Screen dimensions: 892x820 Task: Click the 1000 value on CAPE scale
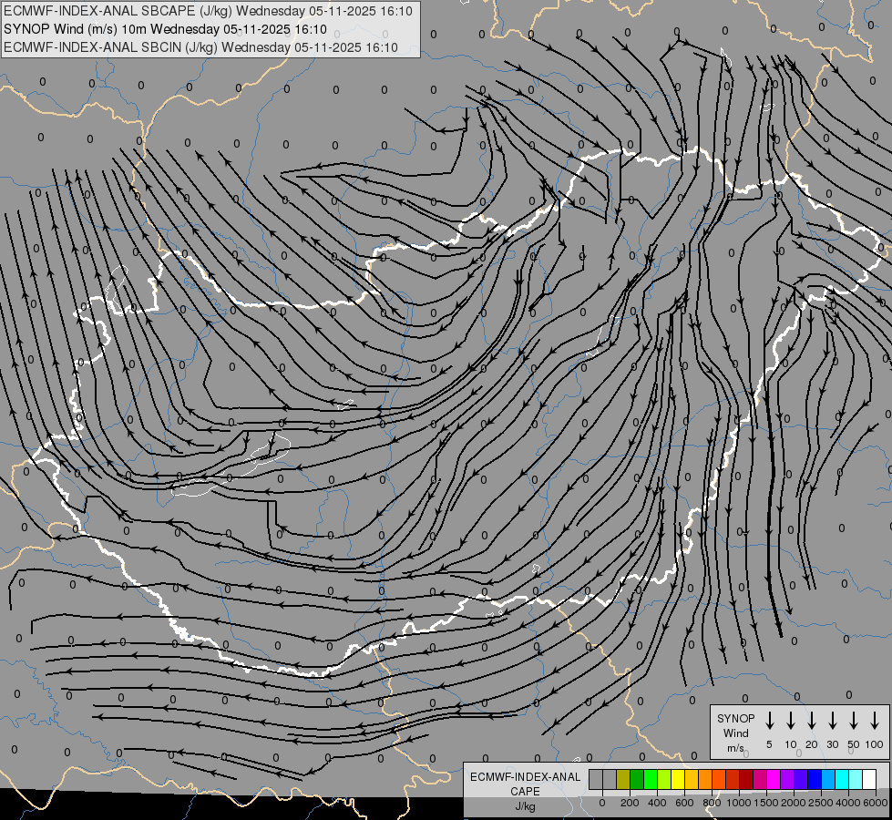[x=739, y=803]
